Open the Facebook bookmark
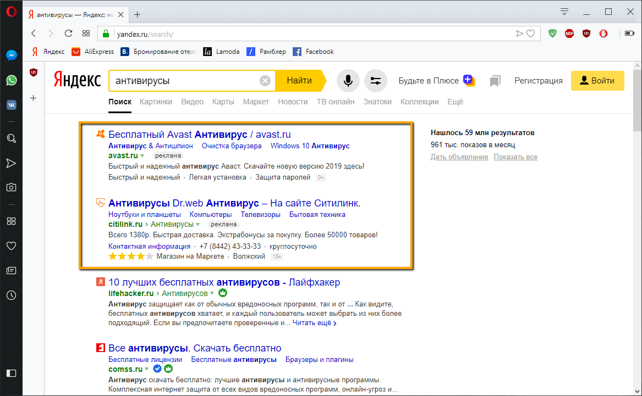 click(x=313, y=52)
